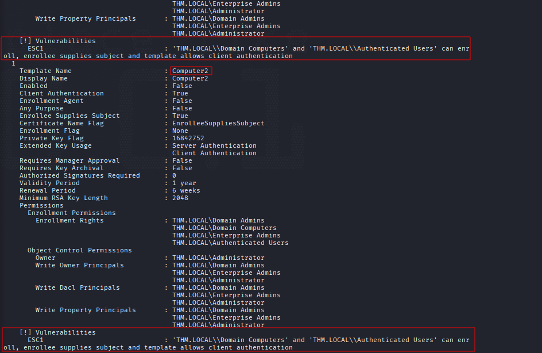The width and height of the screenshot is (542, 353).
Task: Click the Server Authentication usage line
Action: (x=214, y=145)
